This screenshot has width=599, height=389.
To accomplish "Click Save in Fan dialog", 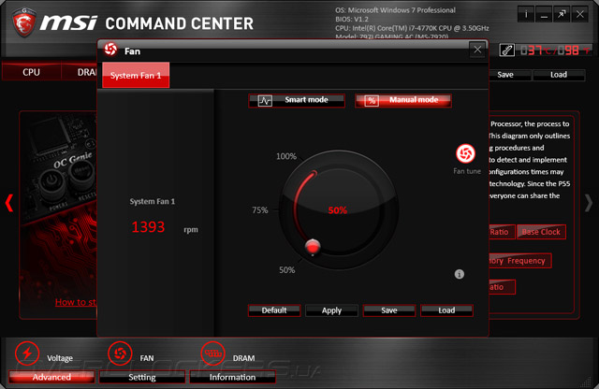I will click(x=389, y=310).
